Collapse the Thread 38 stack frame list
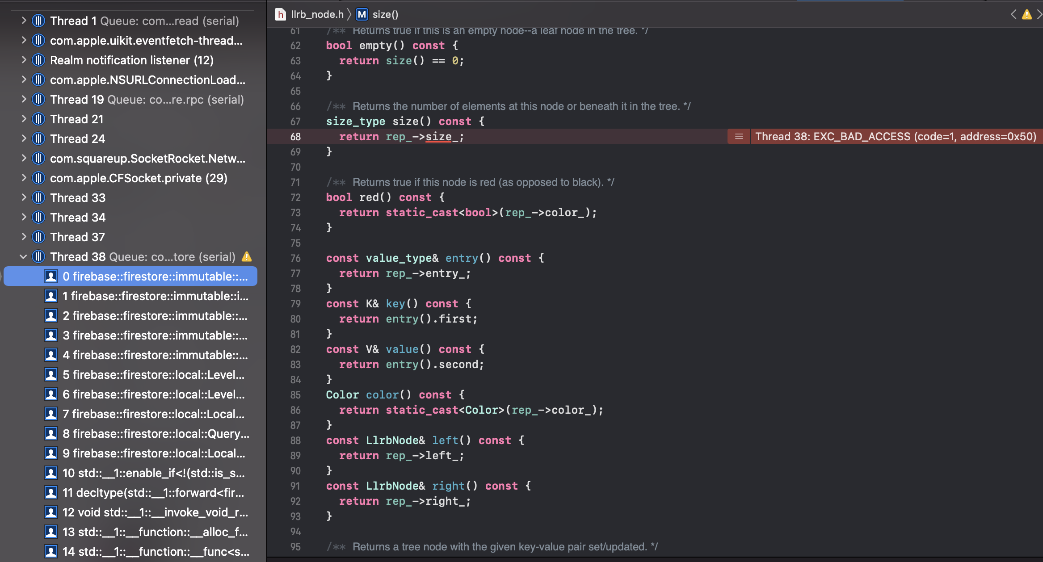Image resolution: width=1043 pixels, height=562 pixels. (x=24, y=256)
